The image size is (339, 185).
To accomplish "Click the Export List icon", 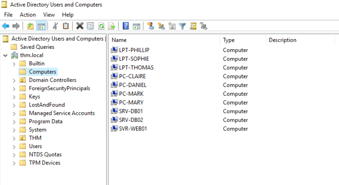I will [112, 26].
